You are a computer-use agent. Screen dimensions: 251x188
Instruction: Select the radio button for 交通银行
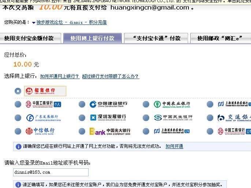pos(210,118)
